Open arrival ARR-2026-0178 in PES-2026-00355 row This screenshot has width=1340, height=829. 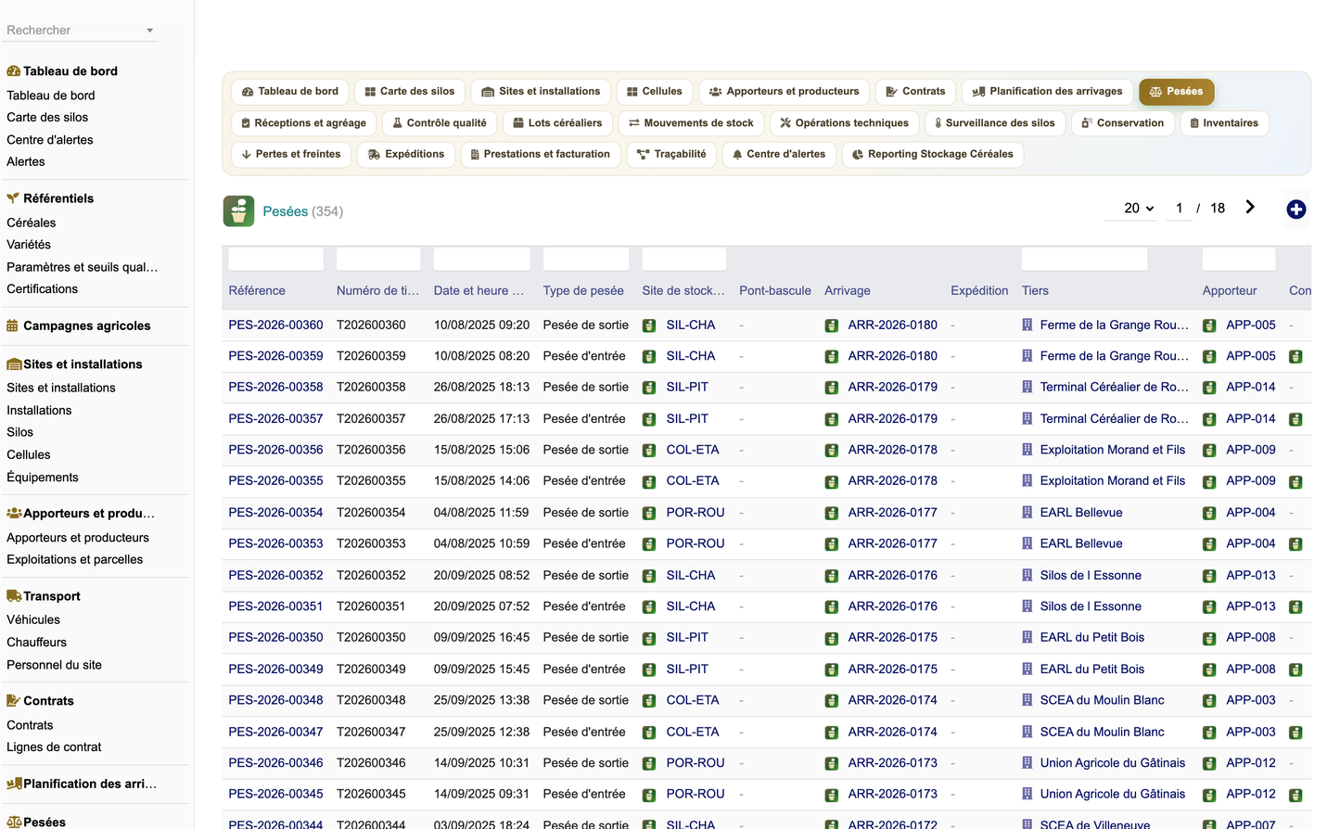tap(892, 481)
